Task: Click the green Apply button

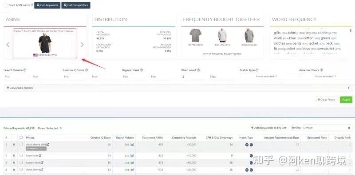Action: click(346, 100)
